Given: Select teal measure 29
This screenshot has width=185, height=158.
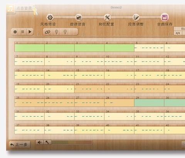Looking at the screenshot, I should point(149,103).
